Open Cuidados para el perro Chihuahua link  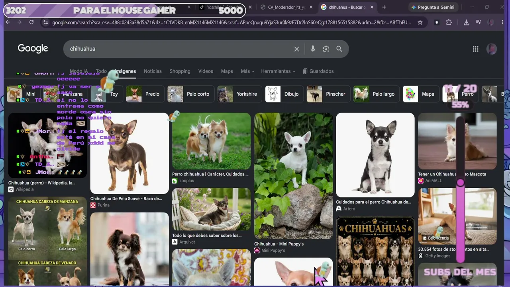tap(374, 202)
